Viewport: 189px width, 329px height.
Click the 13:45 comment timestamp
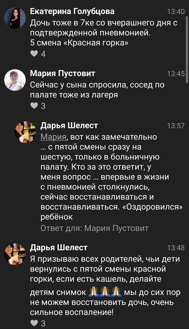point(176,74)
